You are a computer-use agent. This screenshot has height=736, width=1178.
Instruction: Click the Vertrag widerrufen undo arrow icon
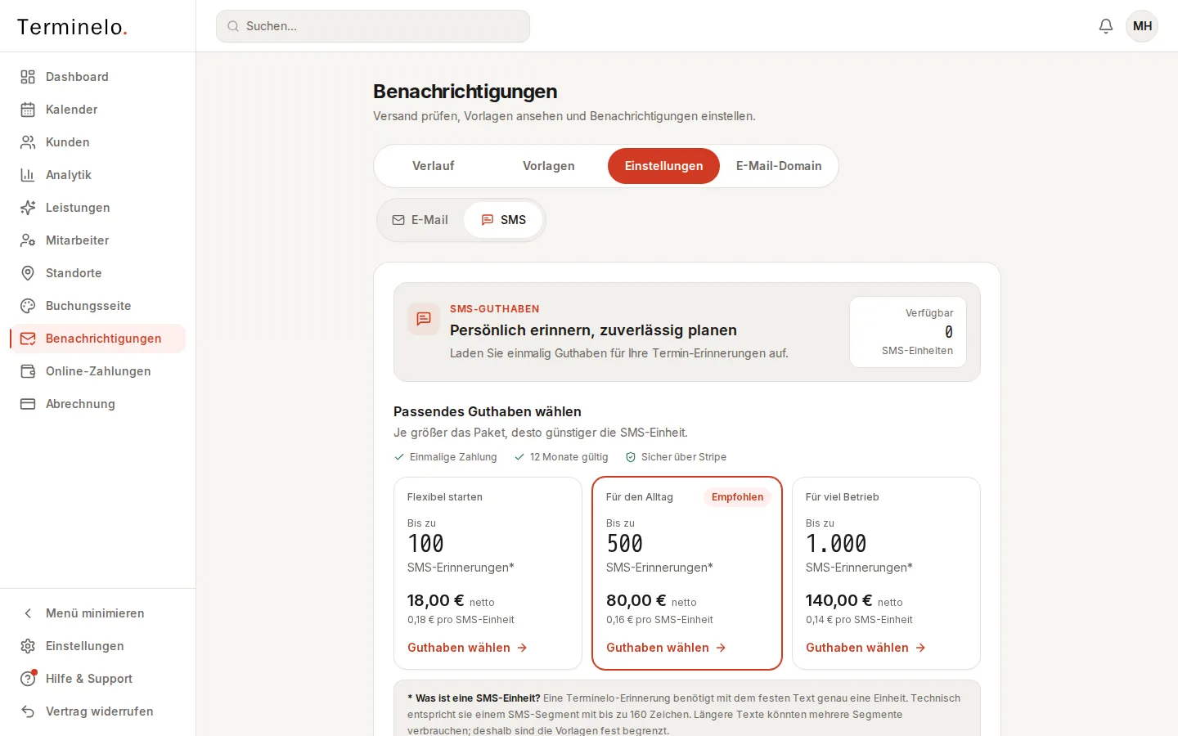(28, 711)
